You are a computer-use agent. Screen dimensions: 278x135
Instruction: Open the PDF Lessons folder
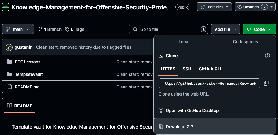pyautogui.click(x=28, y=62)
